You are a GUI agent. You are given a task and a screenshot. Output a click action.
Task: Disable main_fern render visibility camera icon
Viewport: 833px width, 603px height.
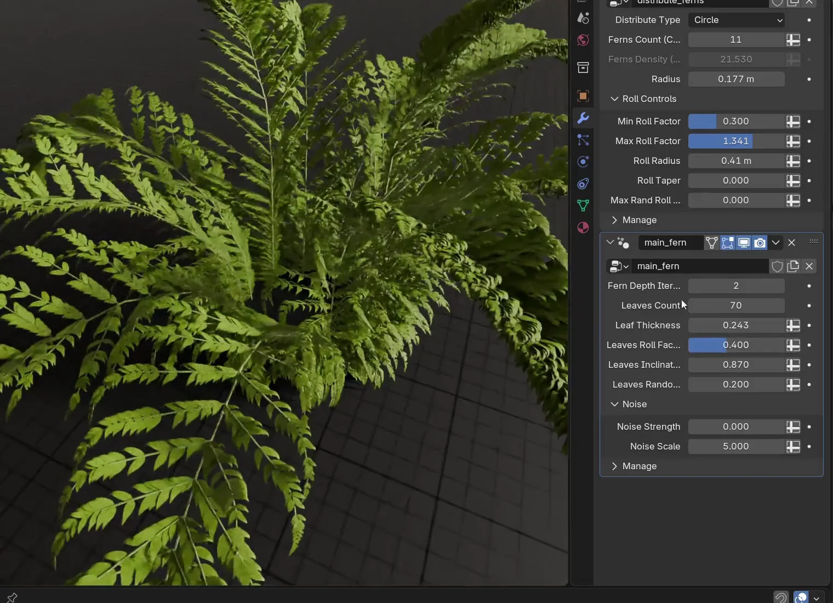(x=760, y=243)
